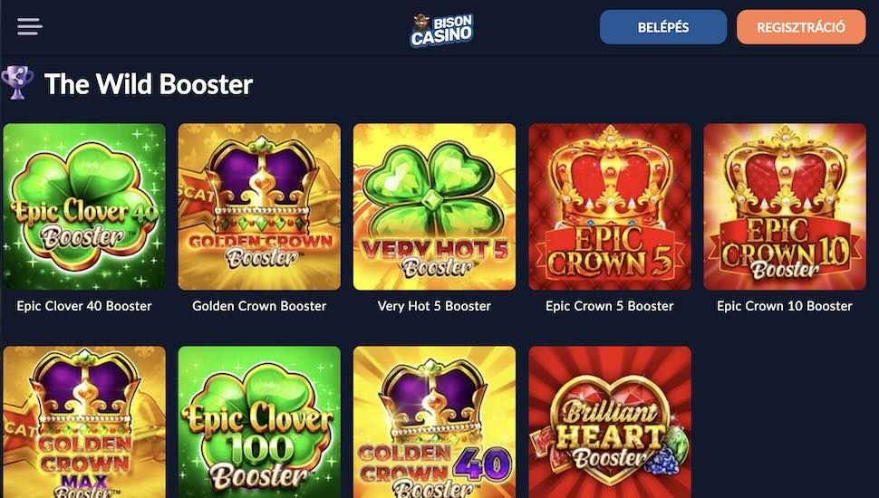This screenshot has height=498, width=879.
Task: Launch the Epic Clover 100 Booster tile
Action: (259, 422)
